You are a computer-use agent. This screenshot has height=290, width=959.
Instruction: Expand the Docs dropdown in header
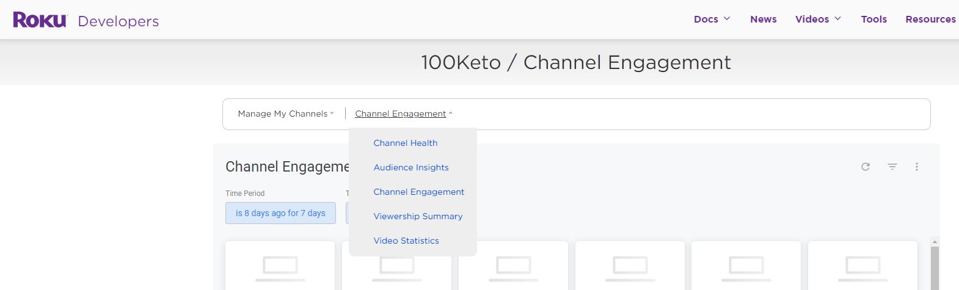tap(712, 19)
